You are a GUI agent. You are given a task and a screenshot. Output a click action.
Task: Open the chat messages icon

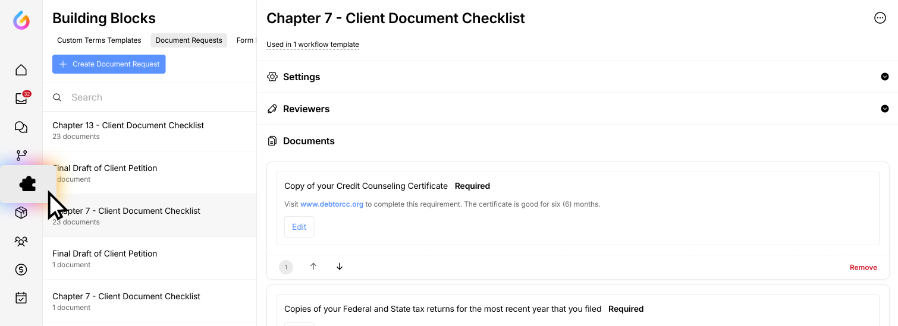pos(21,127)
